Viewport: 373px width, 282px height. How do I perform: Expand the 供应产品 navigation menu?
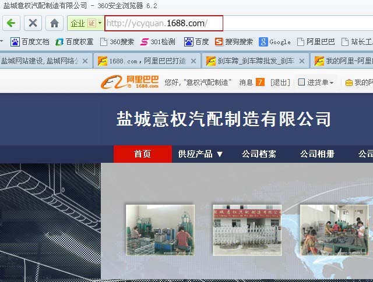point(200,154)
